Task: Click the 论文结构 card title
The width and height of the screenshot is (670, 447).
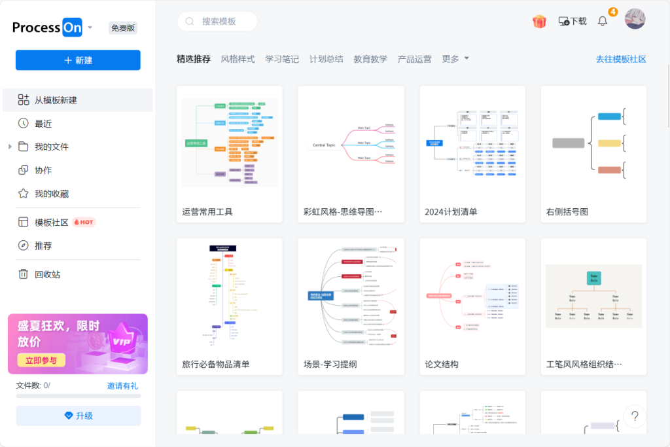Action: click(442, 365)
